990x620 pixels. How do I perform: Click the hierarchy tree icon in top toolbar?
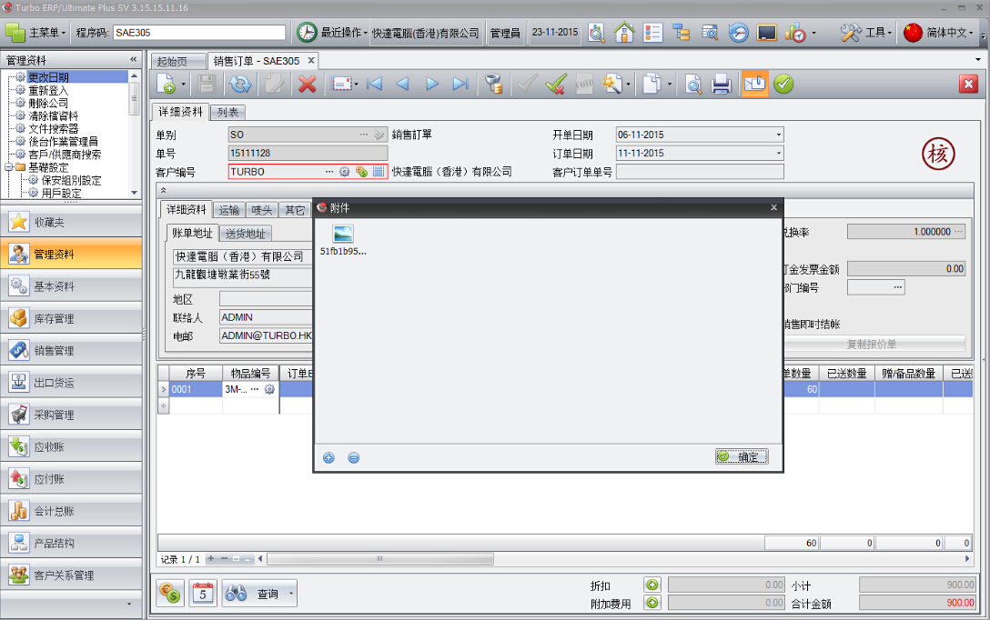[682, 32]
